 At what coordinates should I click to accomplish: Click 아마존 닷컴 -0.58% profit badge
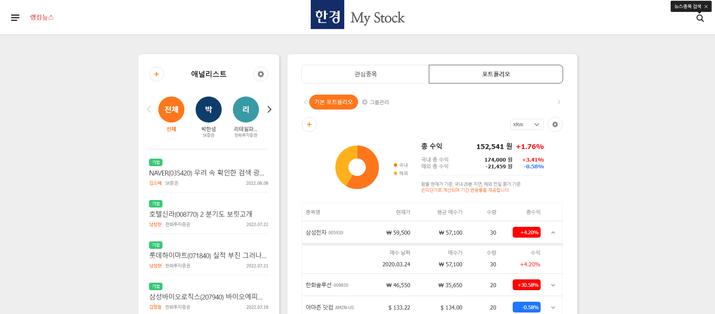(526, 307)
